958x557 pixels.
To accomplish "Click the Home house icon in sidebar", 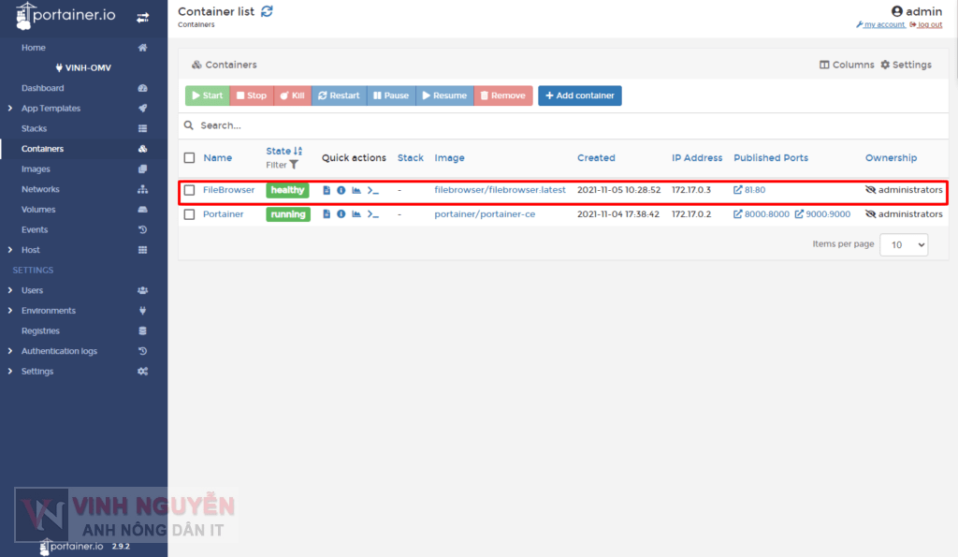I will (x=142, y=48).
